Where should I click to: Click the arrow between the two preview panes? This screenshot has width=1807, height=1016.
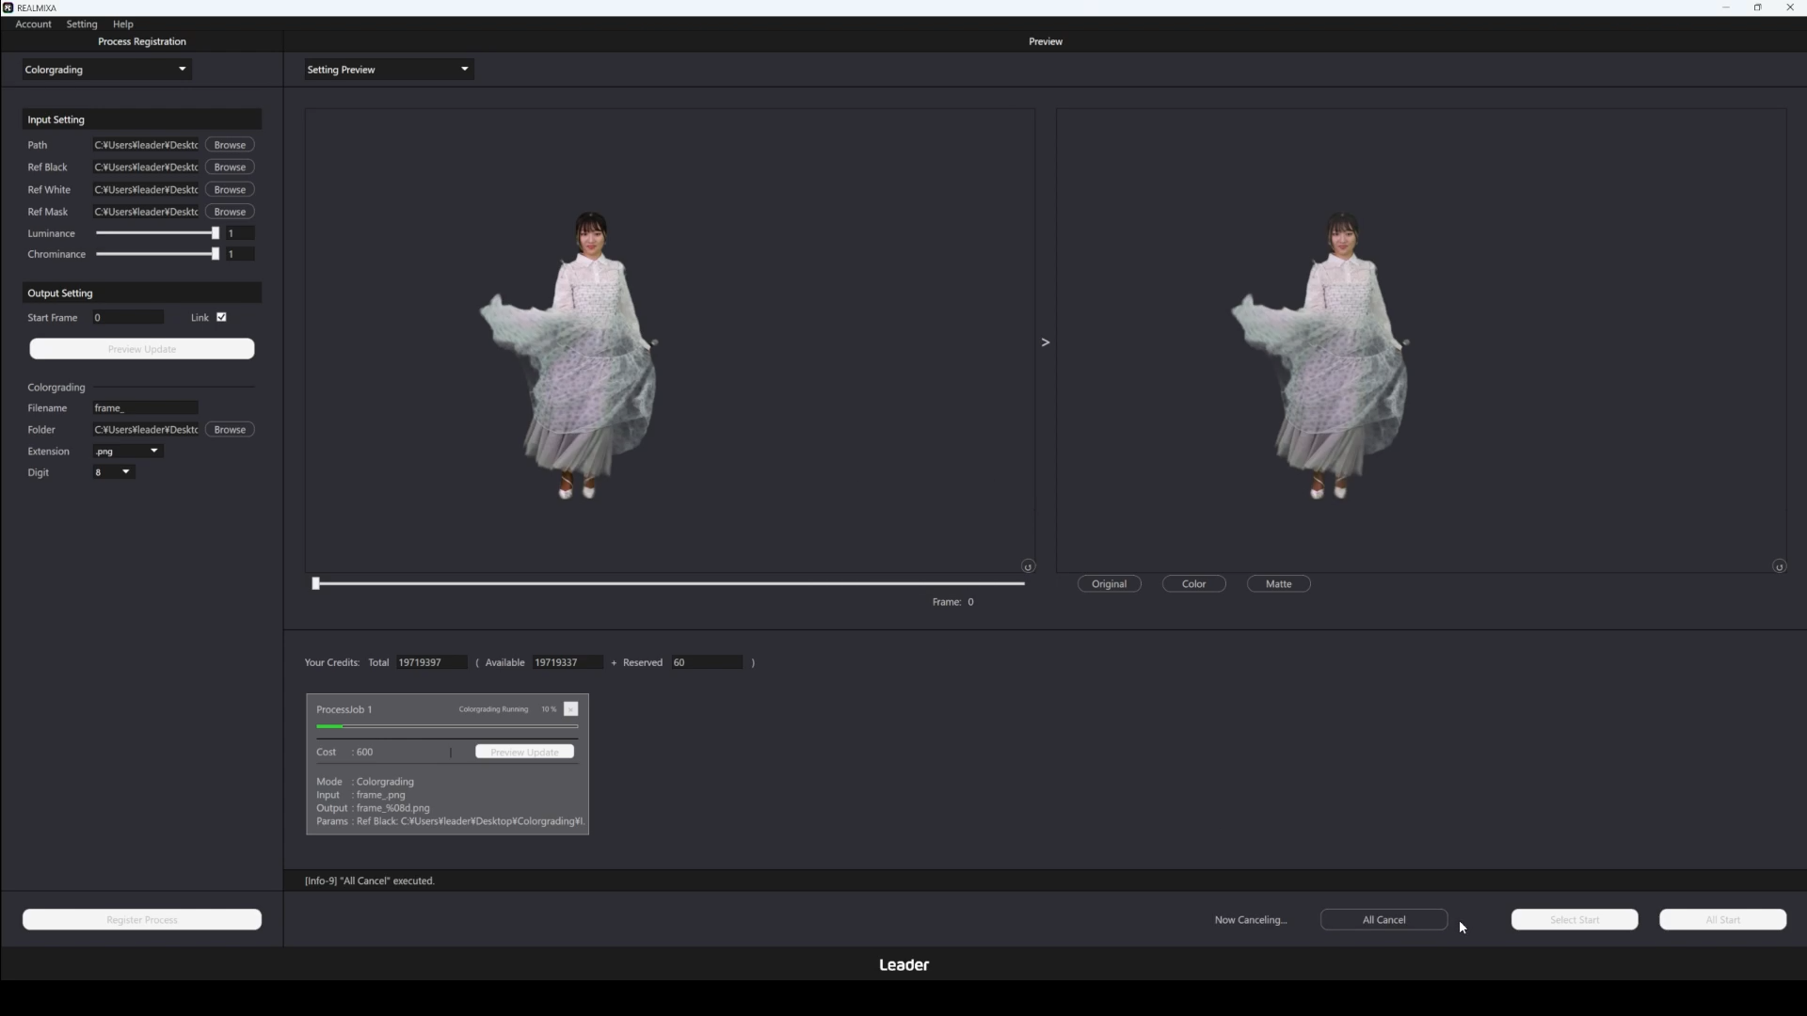1046,342
